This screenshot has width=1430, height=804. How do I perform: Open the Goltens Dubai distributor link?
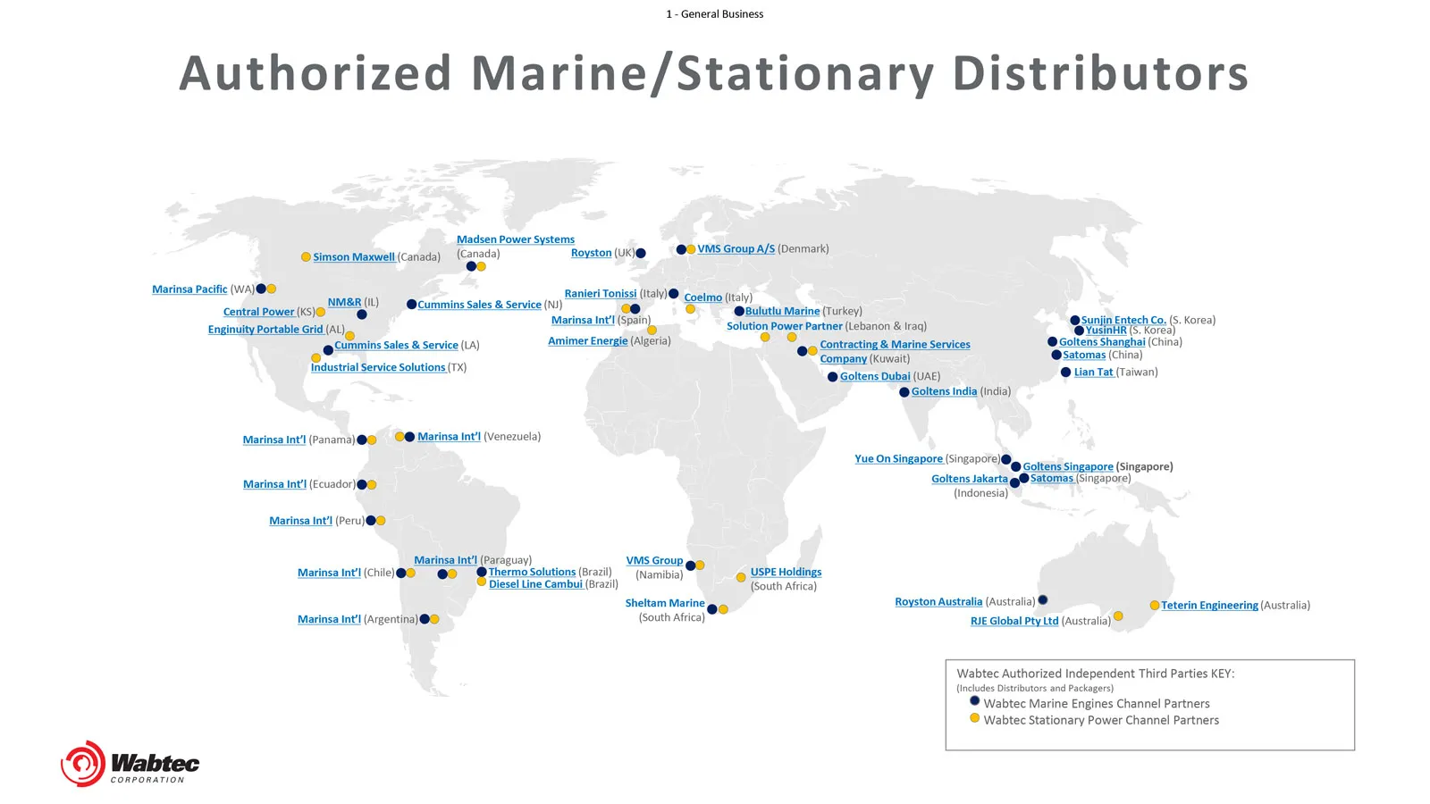874,376
